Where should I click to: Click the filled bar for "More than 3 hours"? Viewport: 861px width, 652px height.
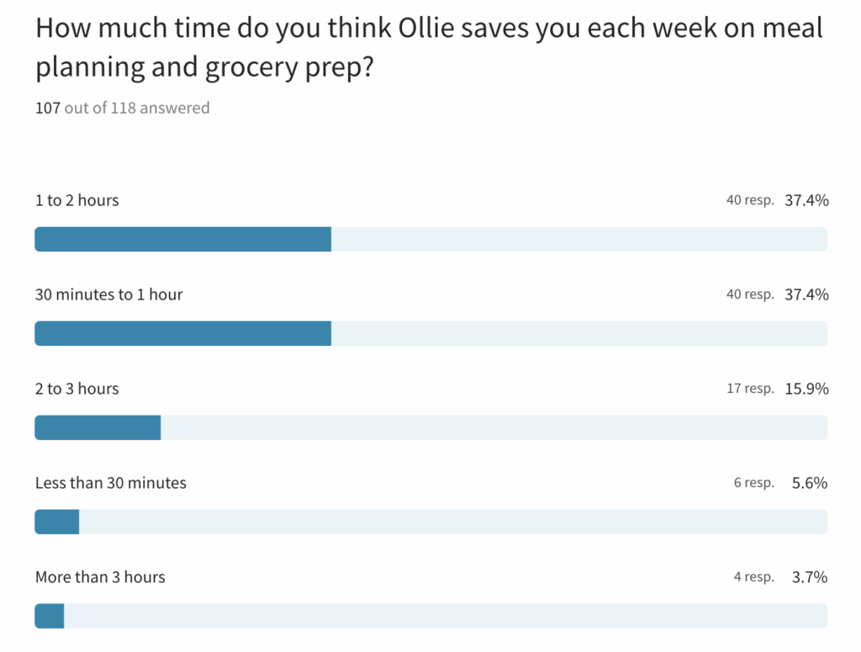[50, 617]
